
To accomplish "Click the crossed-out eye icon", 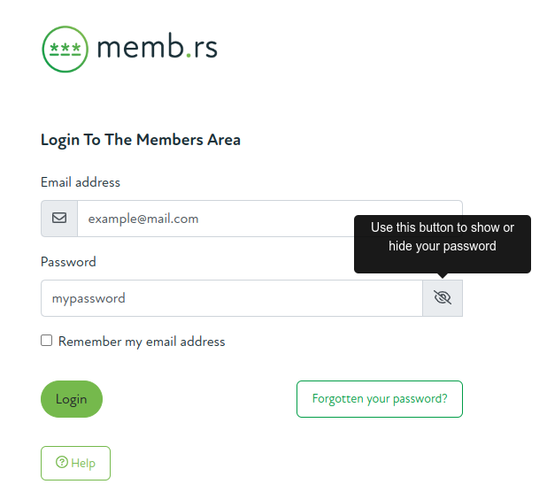I will coord(443,298).
